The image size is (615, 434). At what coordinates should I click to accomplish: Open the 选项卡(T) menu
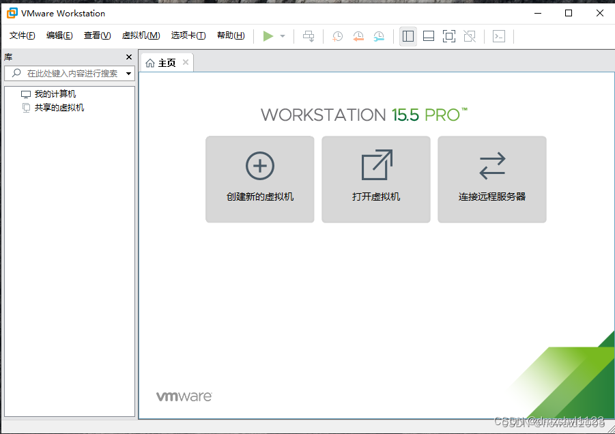click(188, 35)
